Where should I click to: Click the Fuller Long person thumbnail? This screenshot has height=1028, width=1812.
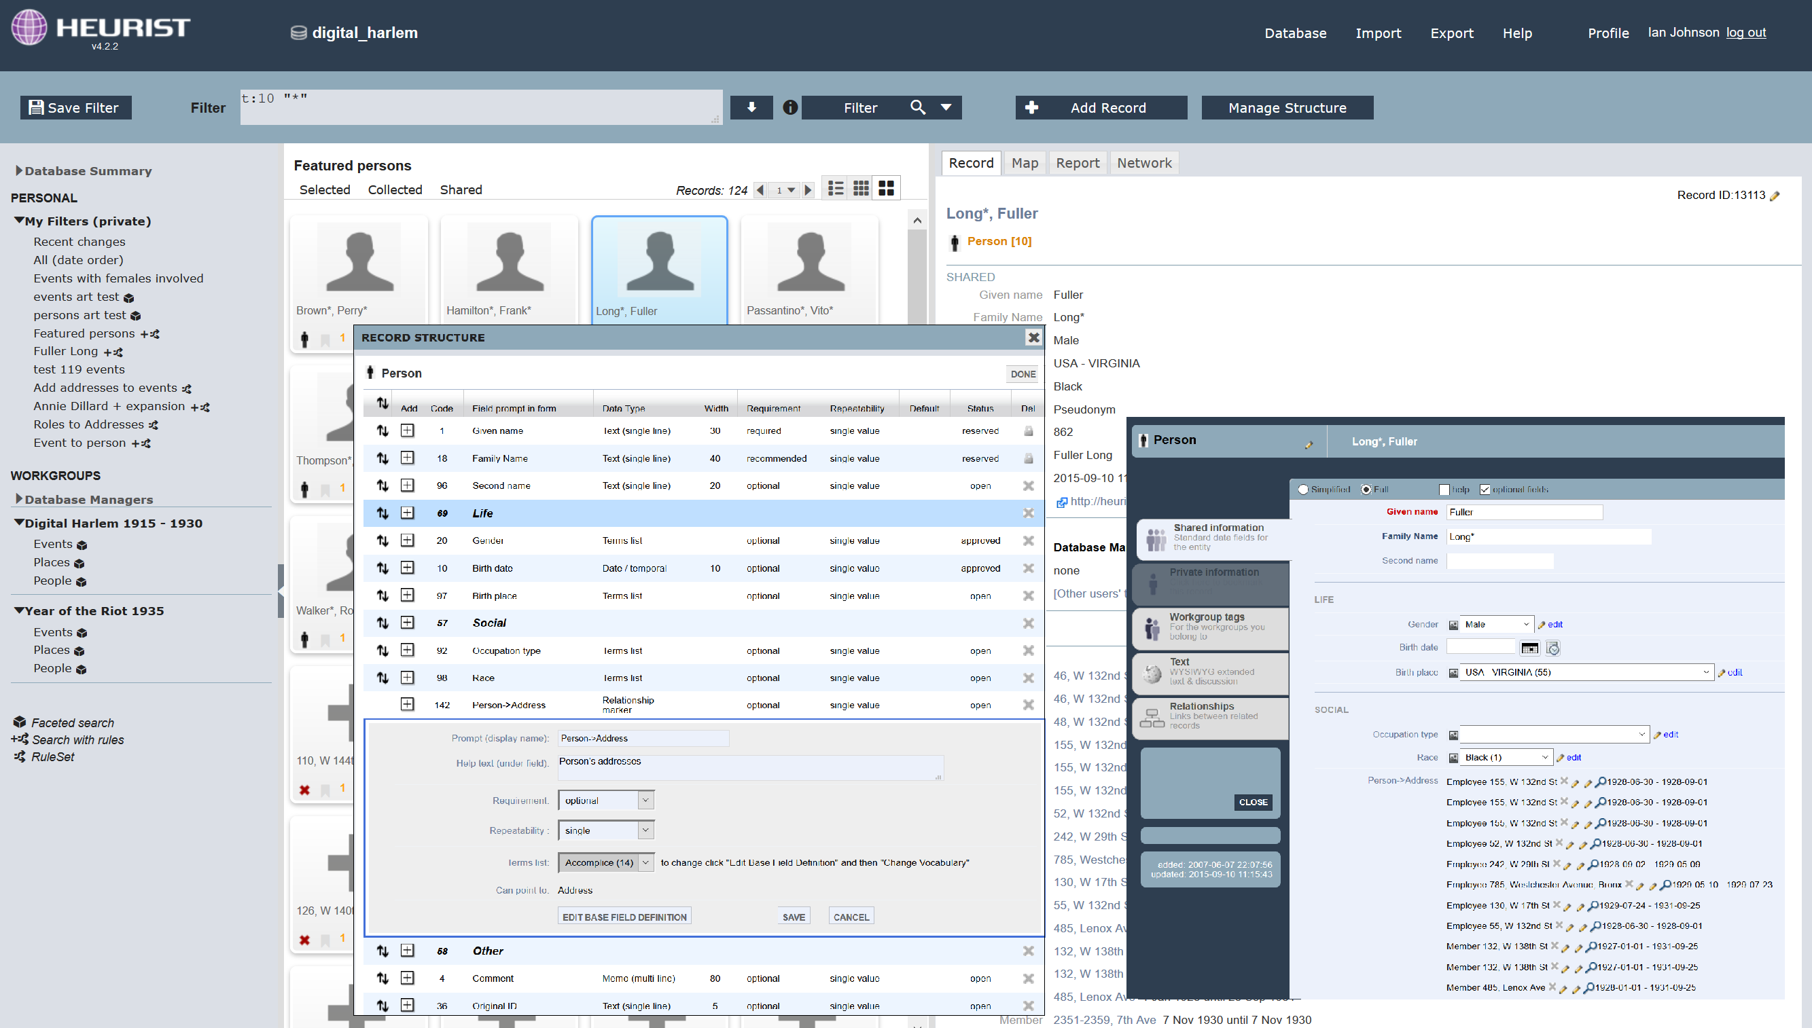[x=660, y=262]
